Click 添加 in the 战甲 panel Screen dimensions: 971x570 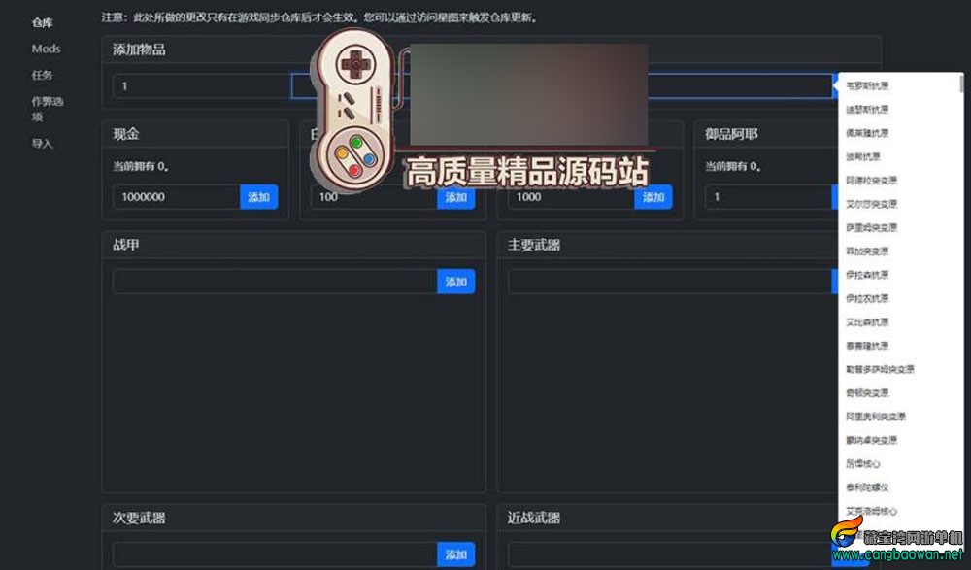point(456,281)
